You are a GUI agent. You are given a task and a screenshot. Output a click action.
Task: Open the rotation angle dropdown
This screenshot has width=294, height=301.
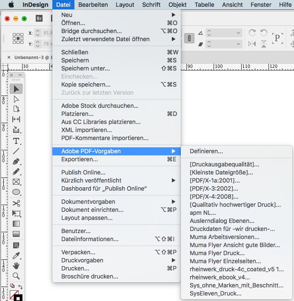click(238, 33)
